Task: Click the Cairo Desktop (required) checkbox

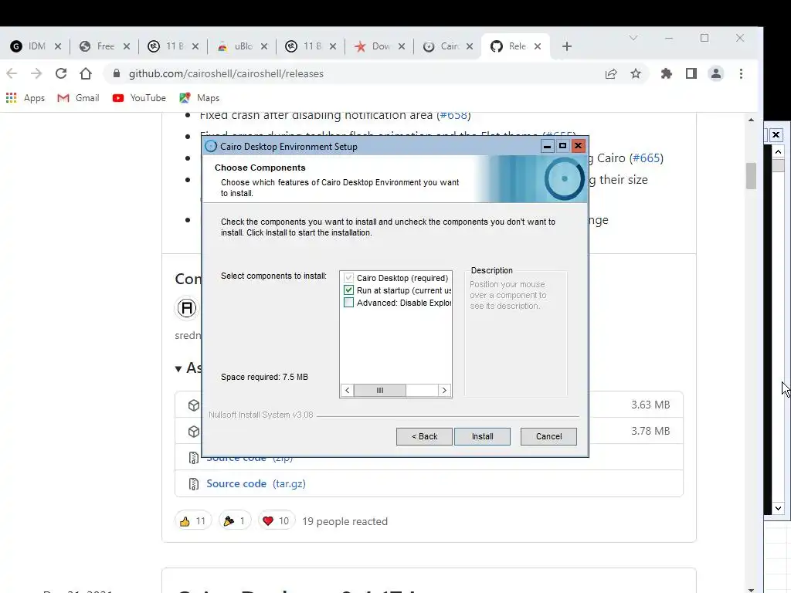Action: pos(348,278)
